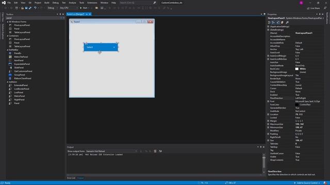
Task: Click the search magnifier icon in title bar
Action: point(155,3)
